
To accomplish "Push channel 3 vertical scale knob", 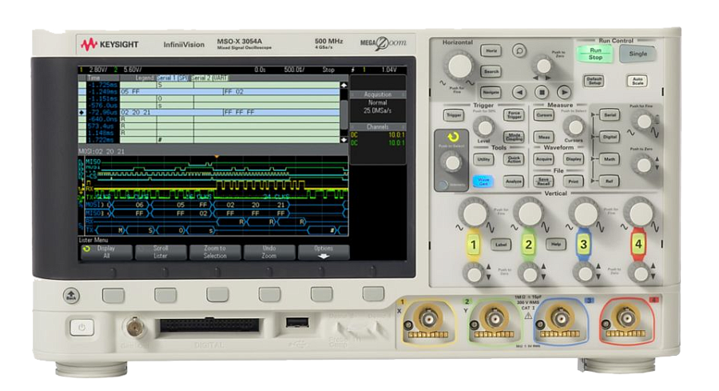I will click(x=585, y=213).
